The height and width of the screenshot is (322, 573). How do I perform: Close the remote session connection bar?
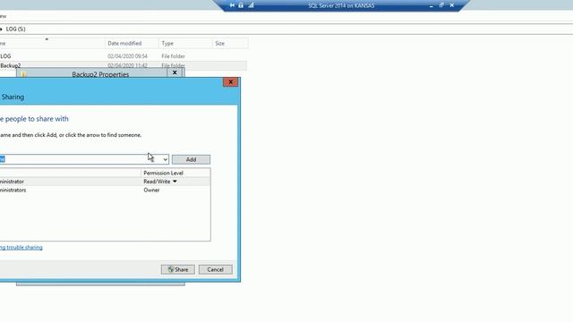point(452,5)
